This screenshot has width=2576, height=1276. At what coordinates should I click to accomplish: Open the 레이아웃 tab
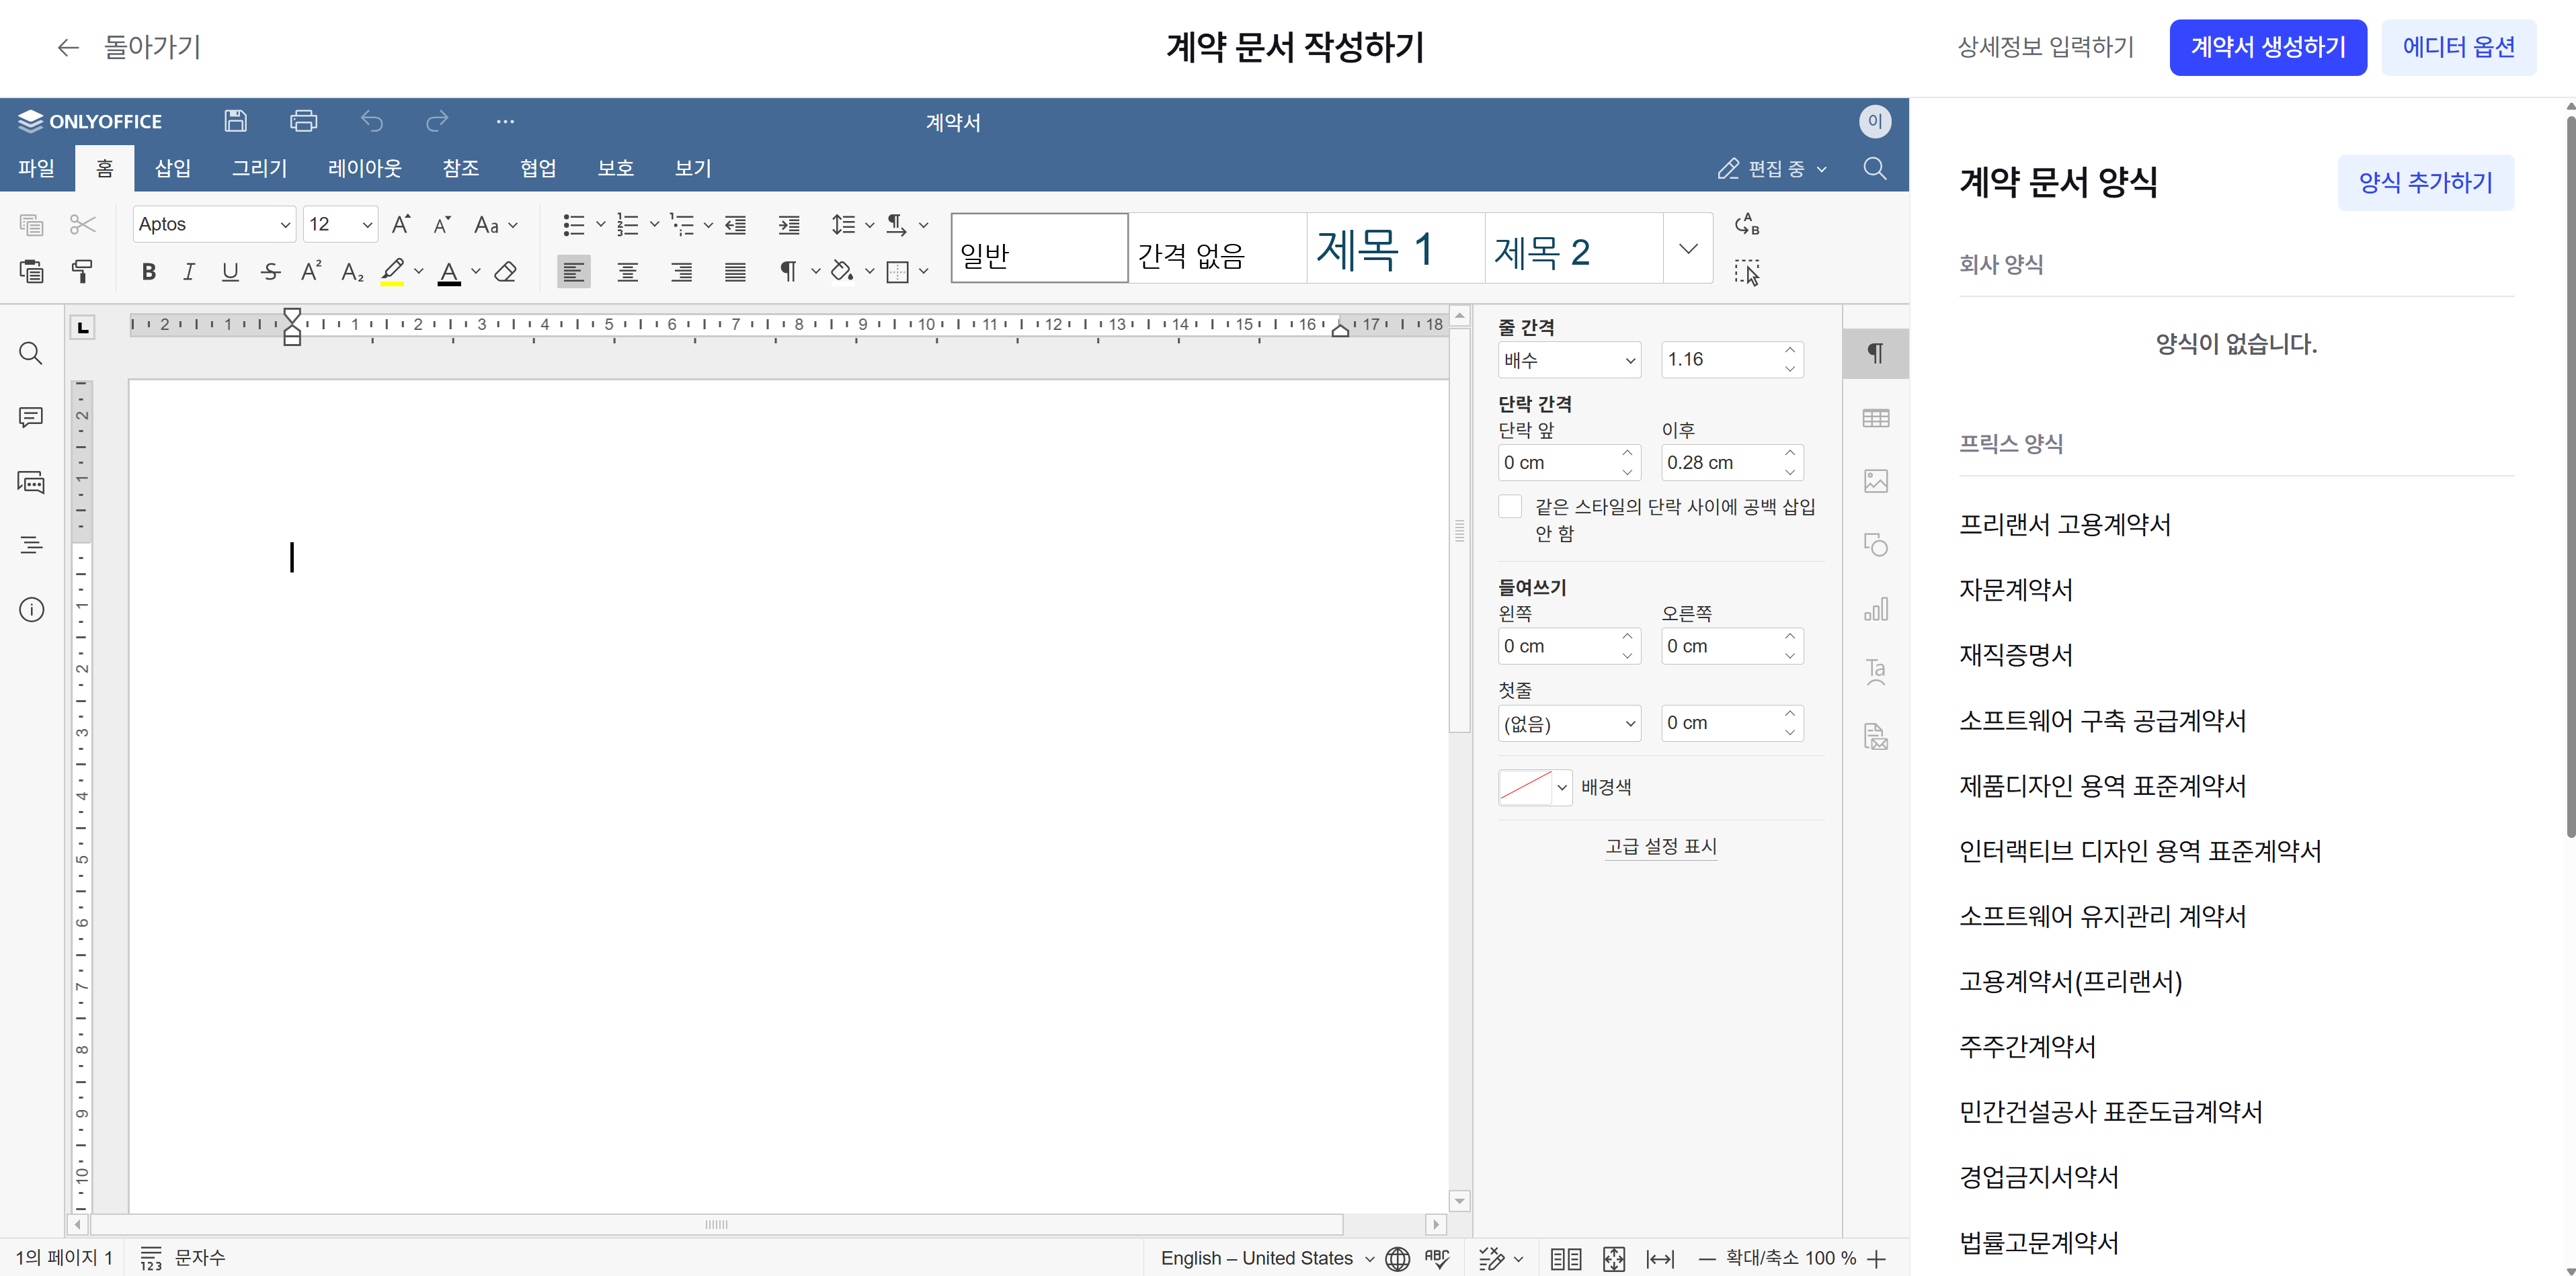364,168
